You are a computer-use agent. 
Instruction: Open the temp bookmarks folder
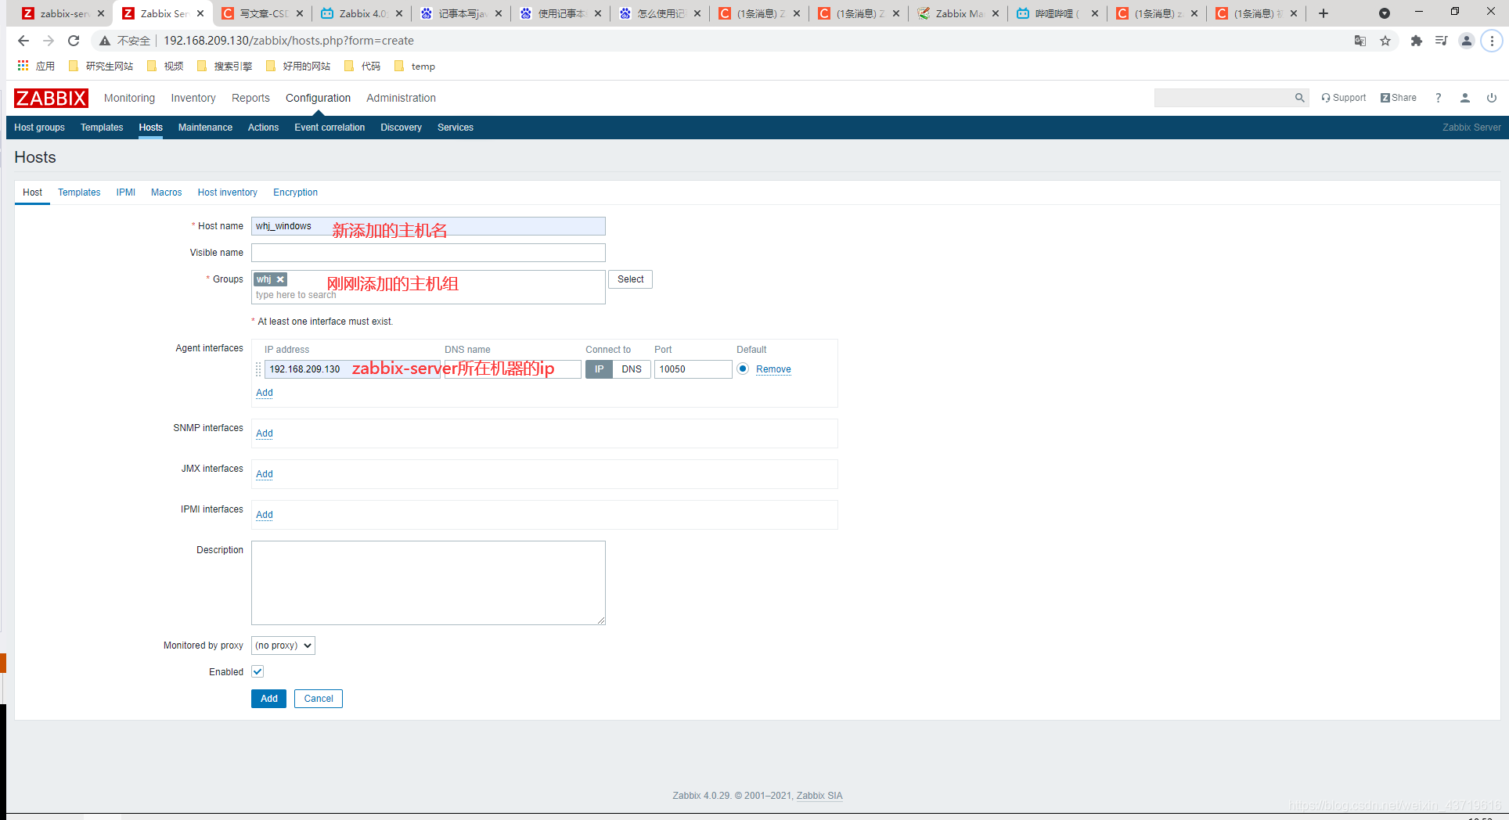point(415,67)
